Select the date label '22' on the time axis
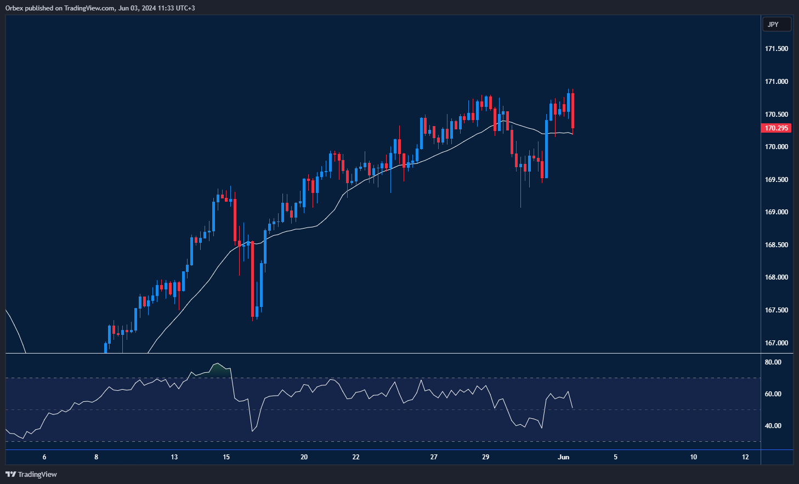 pyautogui.click(x=356, y=457)
